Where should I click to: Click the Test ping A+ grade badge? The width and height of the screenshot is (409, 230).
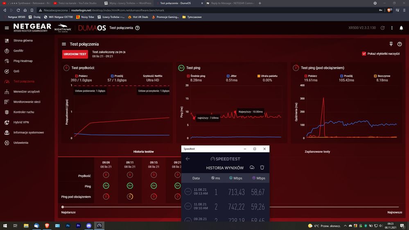[x=181, y=68]
